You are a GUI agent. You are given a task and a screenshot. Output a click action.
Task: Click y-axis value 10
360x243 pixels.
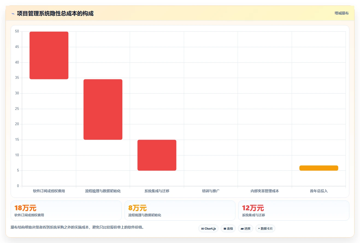coord(17,155)
